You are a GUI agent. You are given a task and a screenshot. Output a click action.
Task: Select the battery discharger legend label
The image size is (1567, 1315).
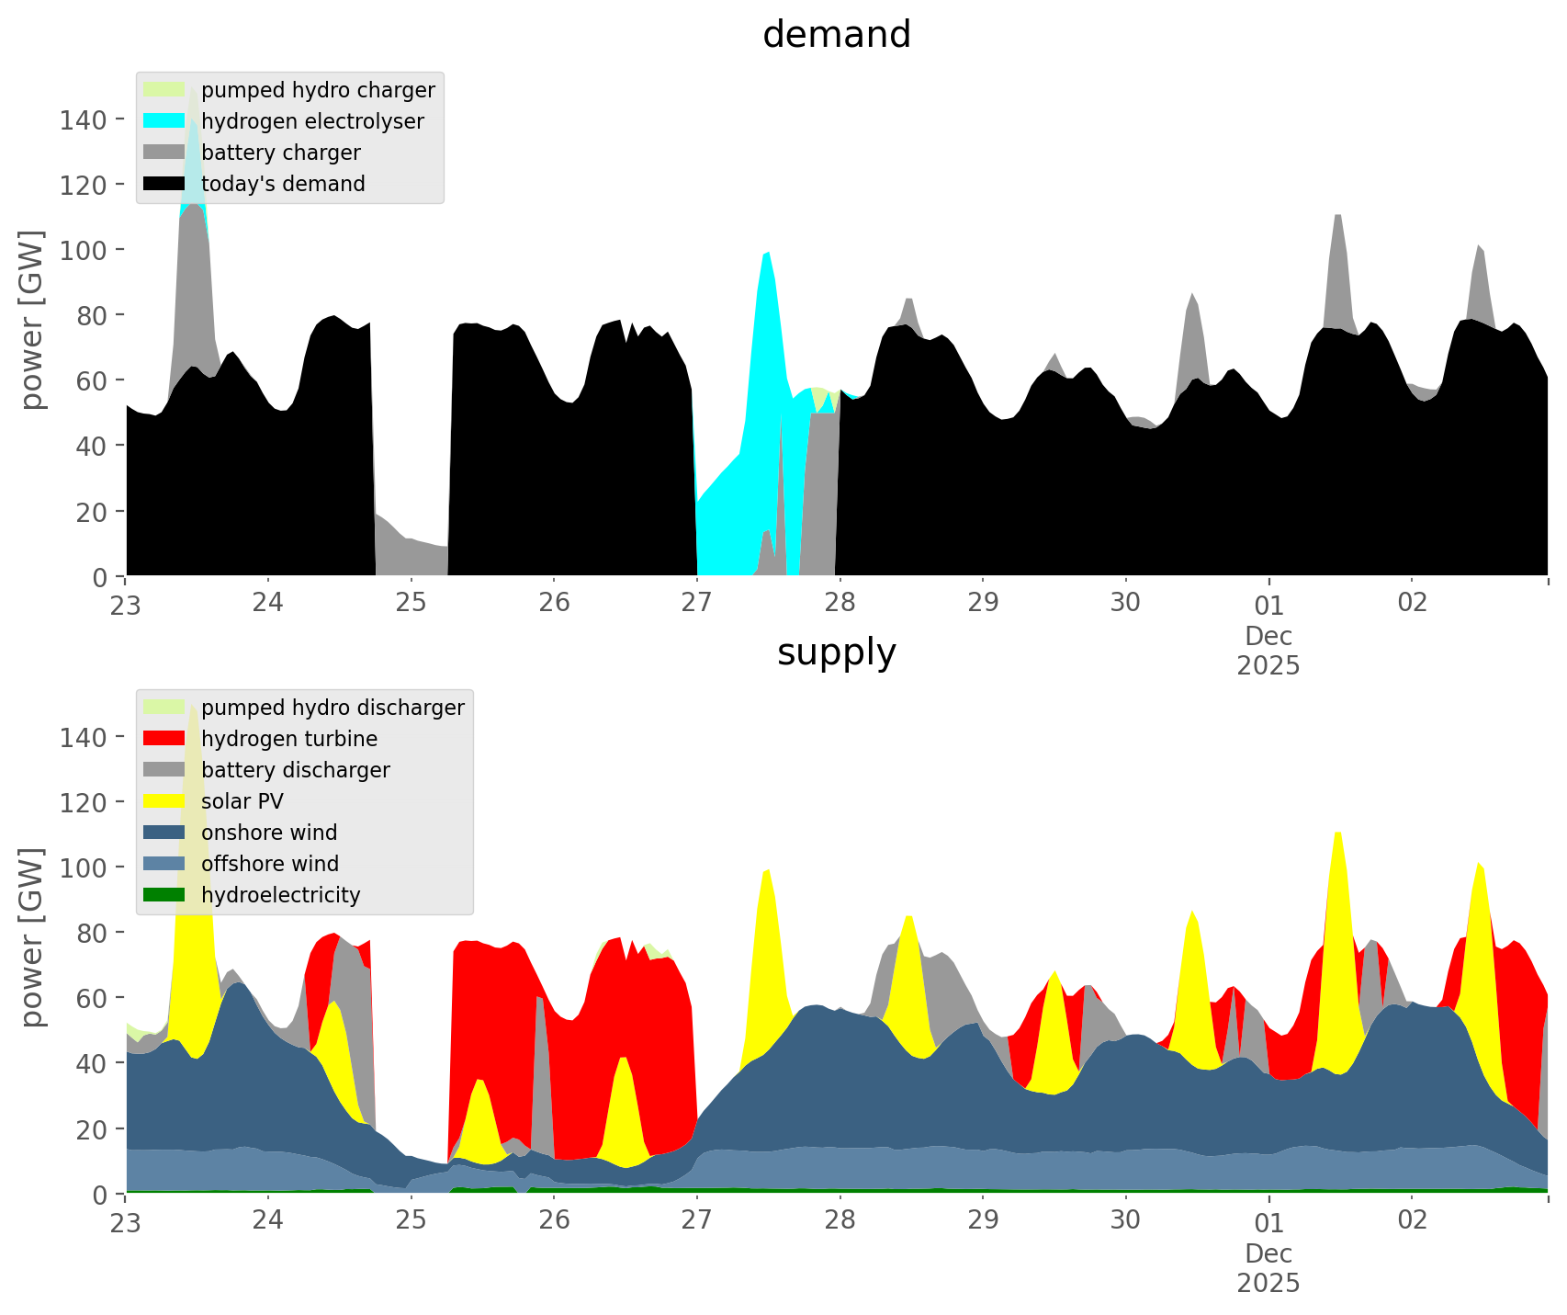coord(295,770)
